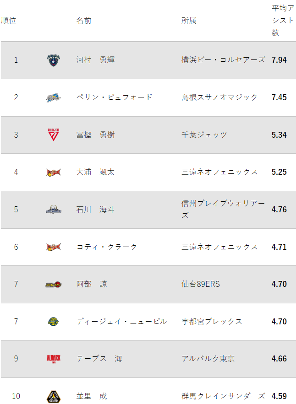Select the row for テーブス 海
The width and height of the screenshot is (296, 404).
pos(148,359)
